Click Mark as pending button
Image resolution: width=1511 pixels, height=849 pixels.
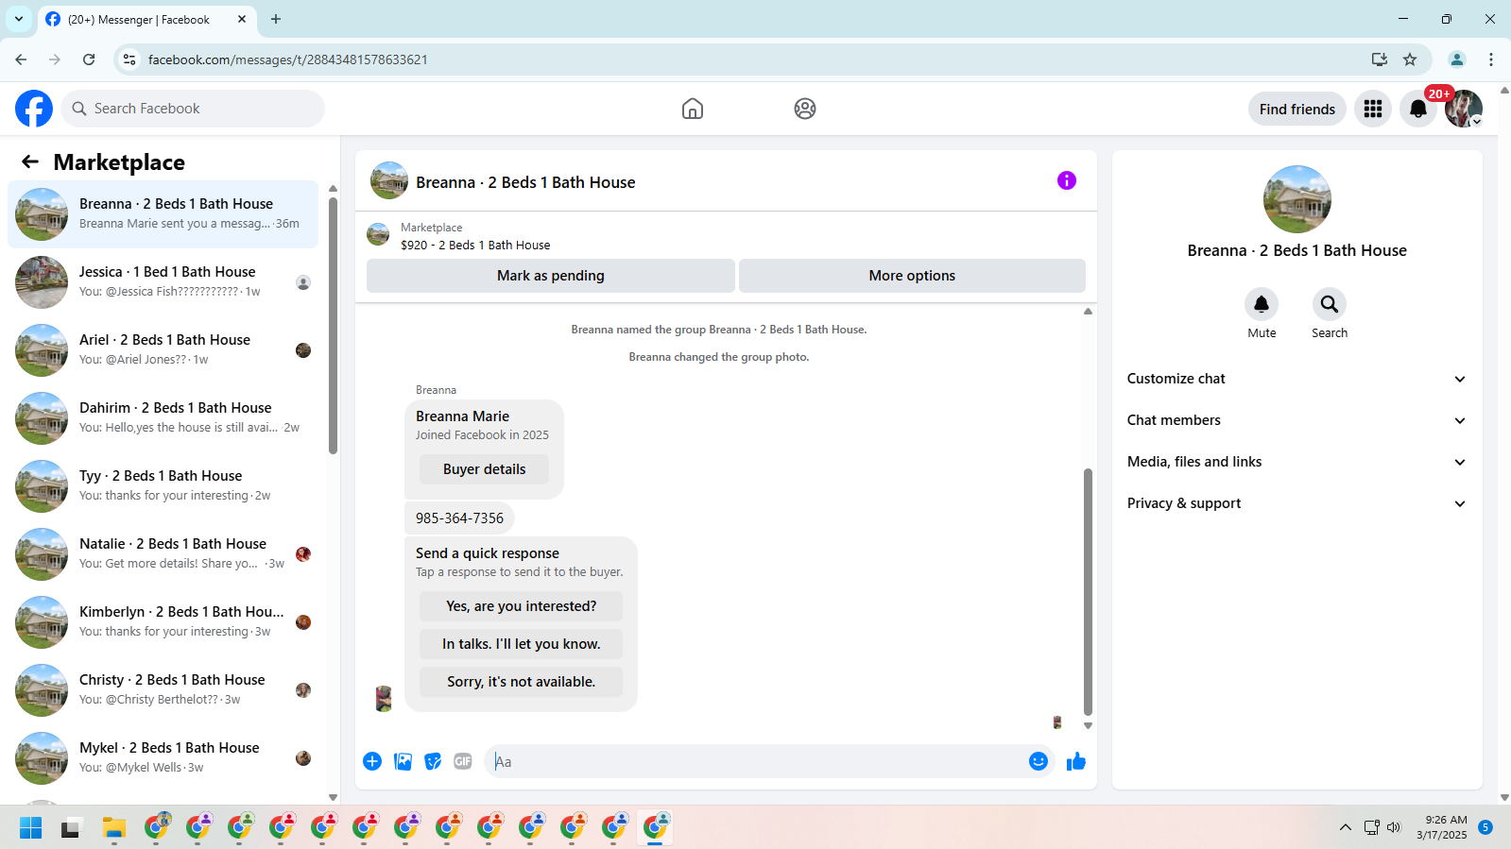click(551, 276)
